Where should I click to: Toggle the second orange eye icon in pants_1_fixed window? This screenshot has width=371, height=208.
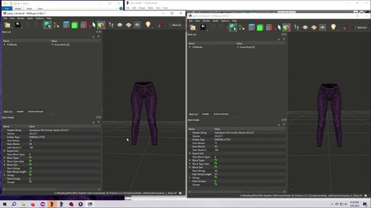(129, 25)
